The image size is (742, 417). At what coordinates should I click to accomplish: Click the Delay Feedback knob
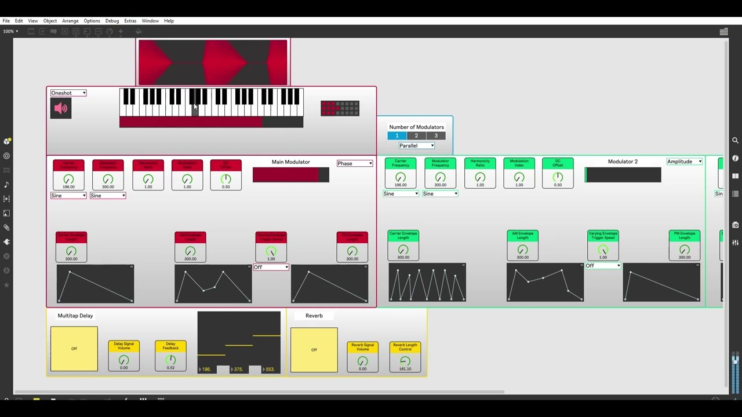point(170,360)
